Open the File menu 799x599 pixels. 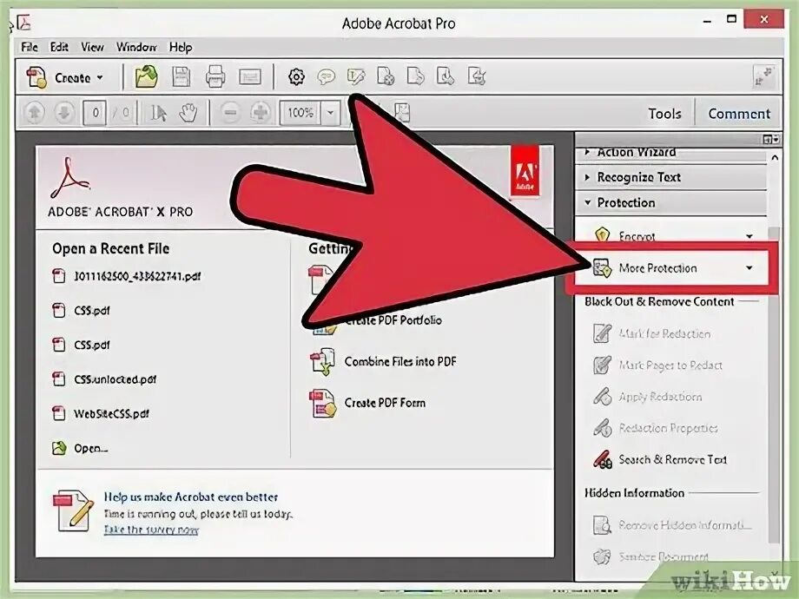29,48
